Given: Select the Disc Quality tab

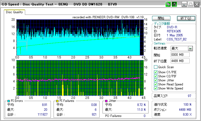Looking at the screenshot, I should [15, 12].
